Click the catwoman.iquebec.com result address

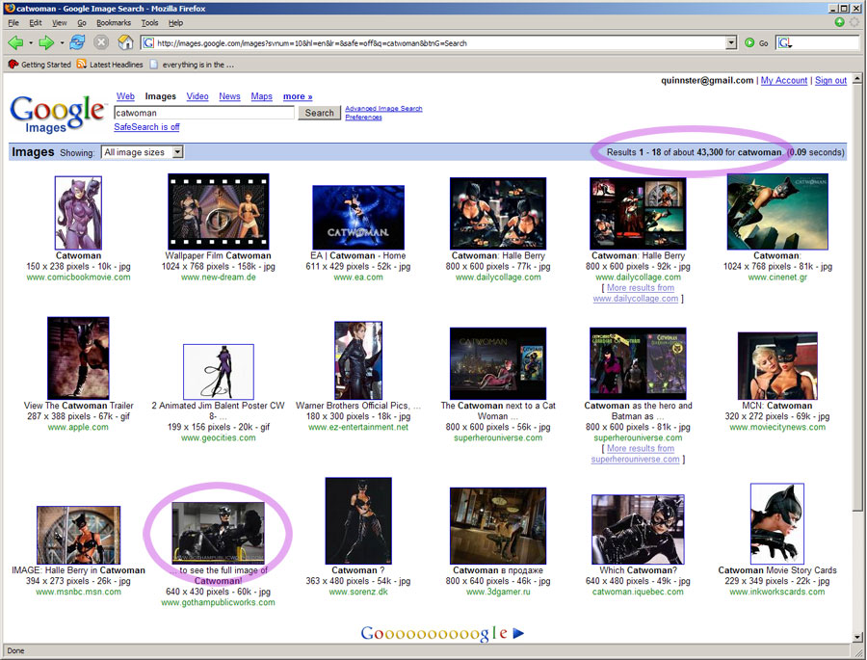pyautogui.click(x=638, y=592)
